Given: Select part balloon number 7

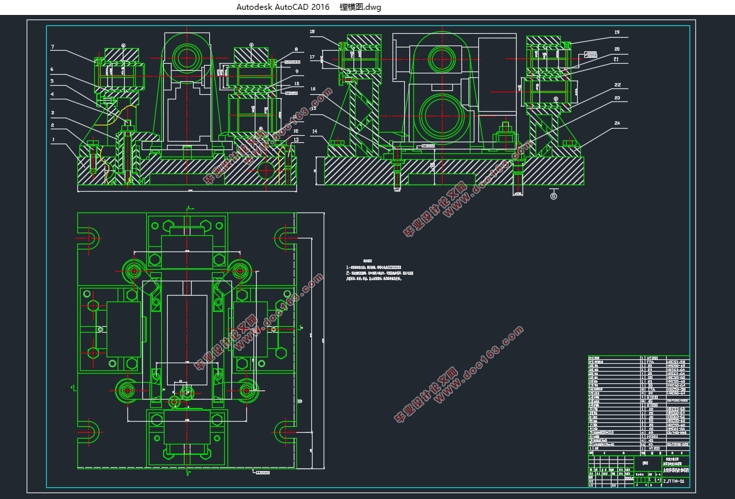Looking at the screenshot, I should tap(53, 47).
